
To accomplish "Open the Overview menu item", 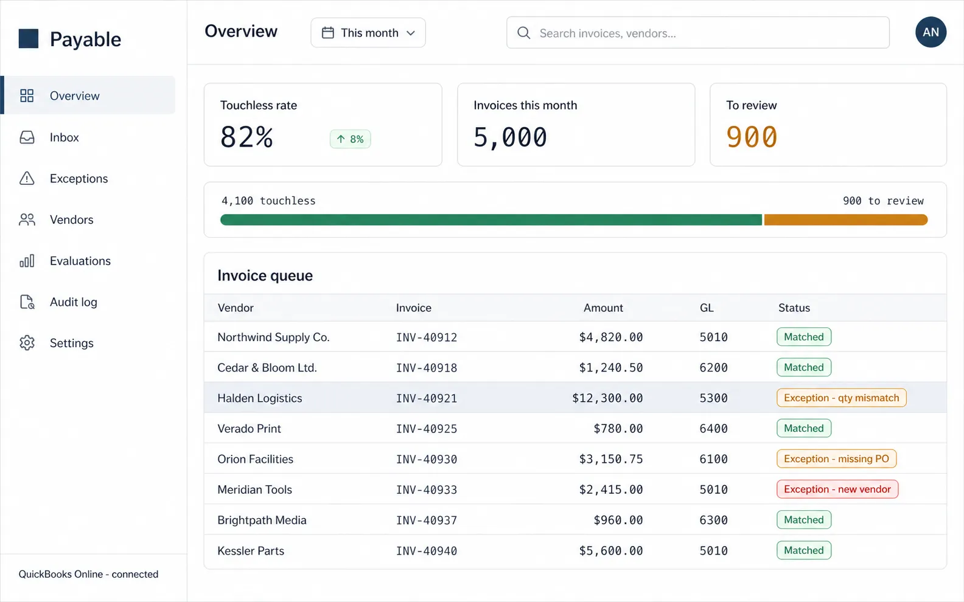I will pos(89,95).
